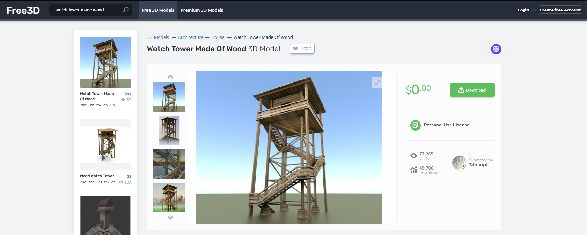The height and width of the screenshot is (235, 587).
Task: Open the Free 3D Models tab
Action: click(x=158, y=10)
